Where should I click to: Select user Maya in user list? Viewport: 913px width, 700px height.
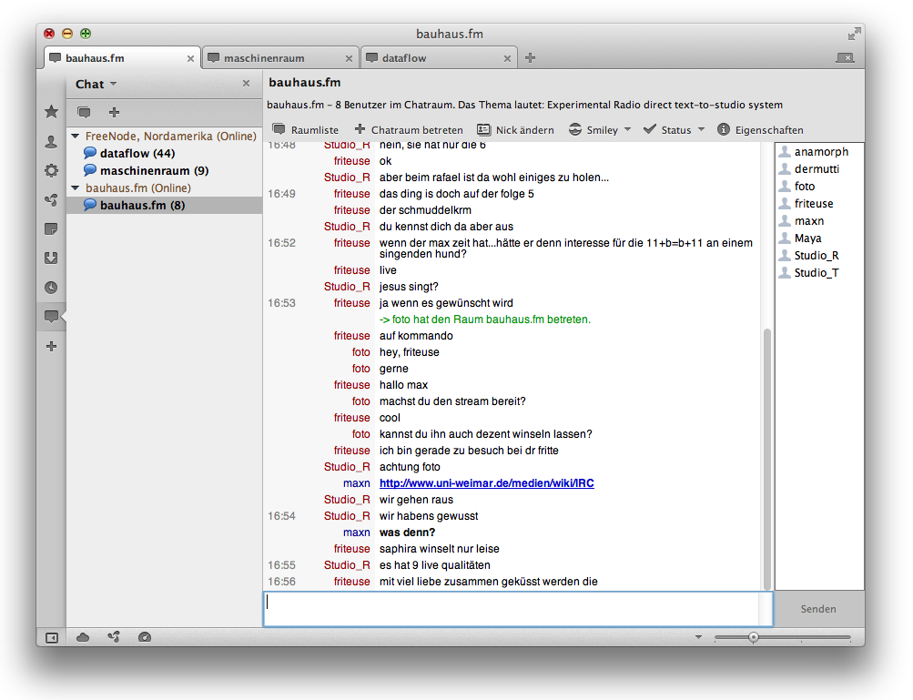point(820,238)
